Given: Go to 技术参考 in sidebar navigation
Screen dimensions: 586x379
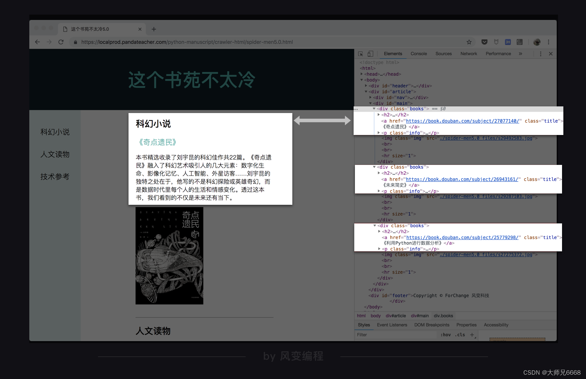Looking at the screenshot, I should coord(55,177).
